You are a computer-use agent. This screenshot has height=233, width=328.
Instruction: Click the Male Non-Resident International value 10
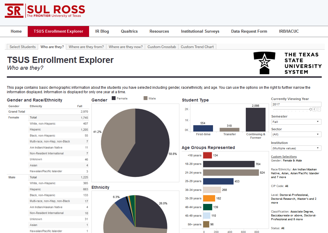pyautogui.click(x=86, y=213)
